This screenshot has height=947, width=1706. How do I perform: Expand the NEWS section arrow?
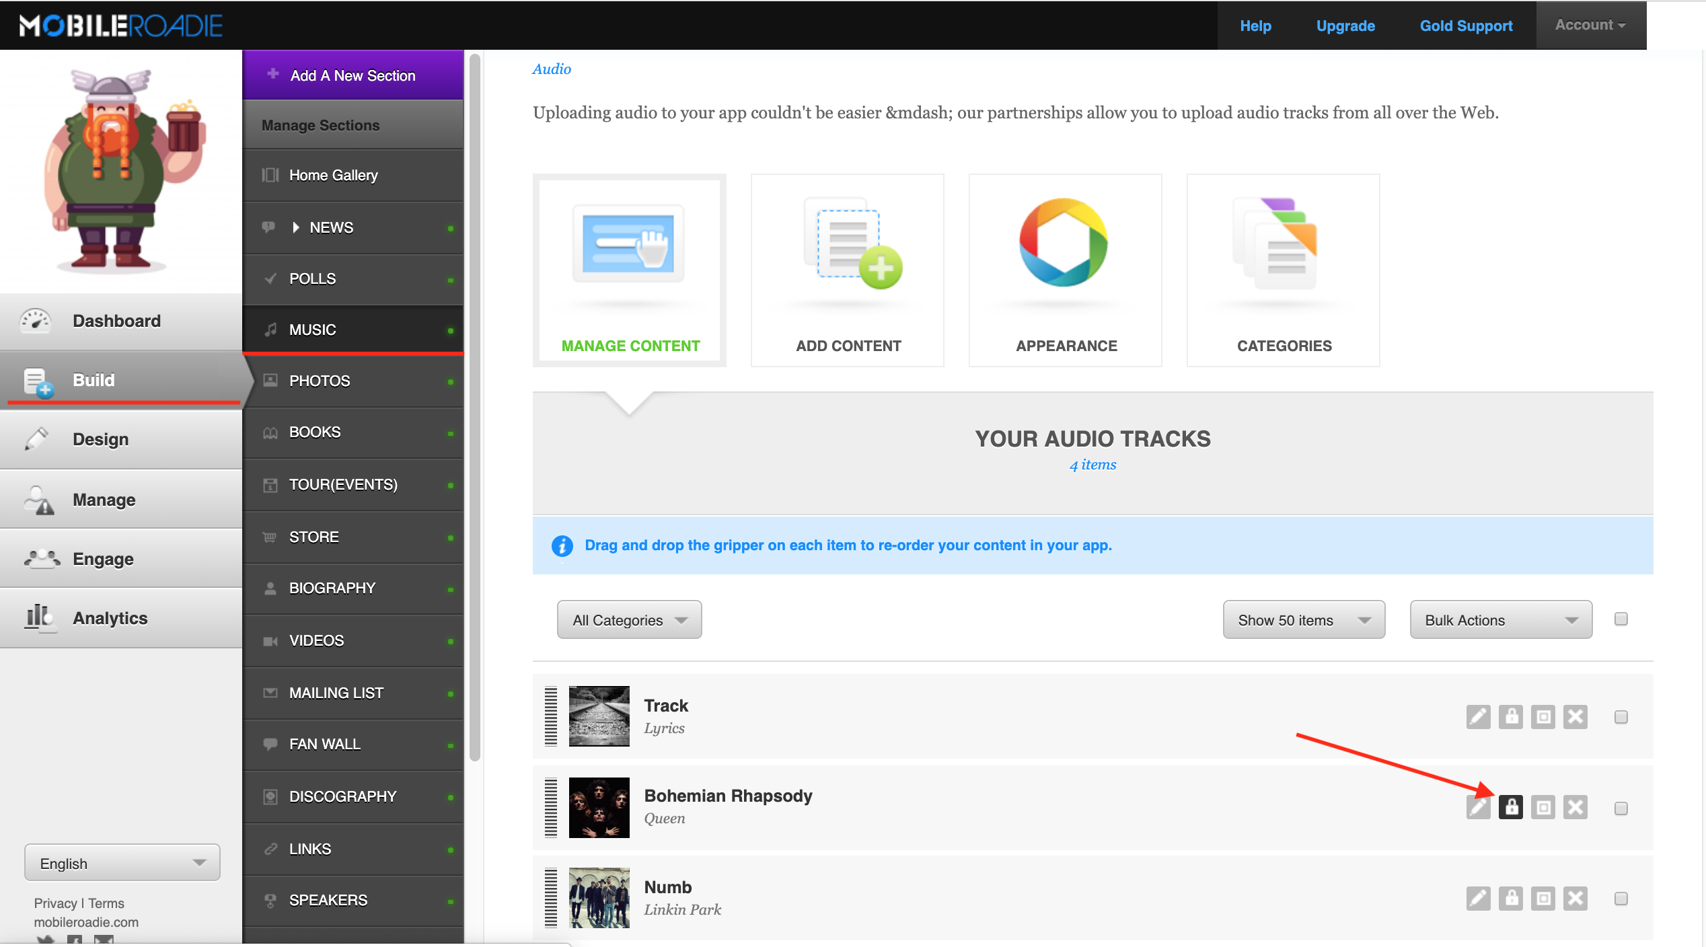pos(295,227)
